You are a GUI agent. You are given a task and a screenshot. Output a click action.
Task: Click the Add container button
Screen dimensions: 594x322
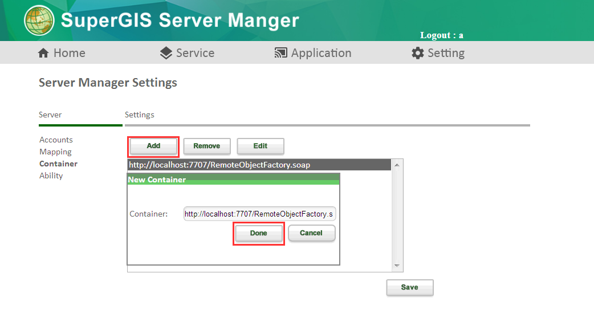coord(153,146)
